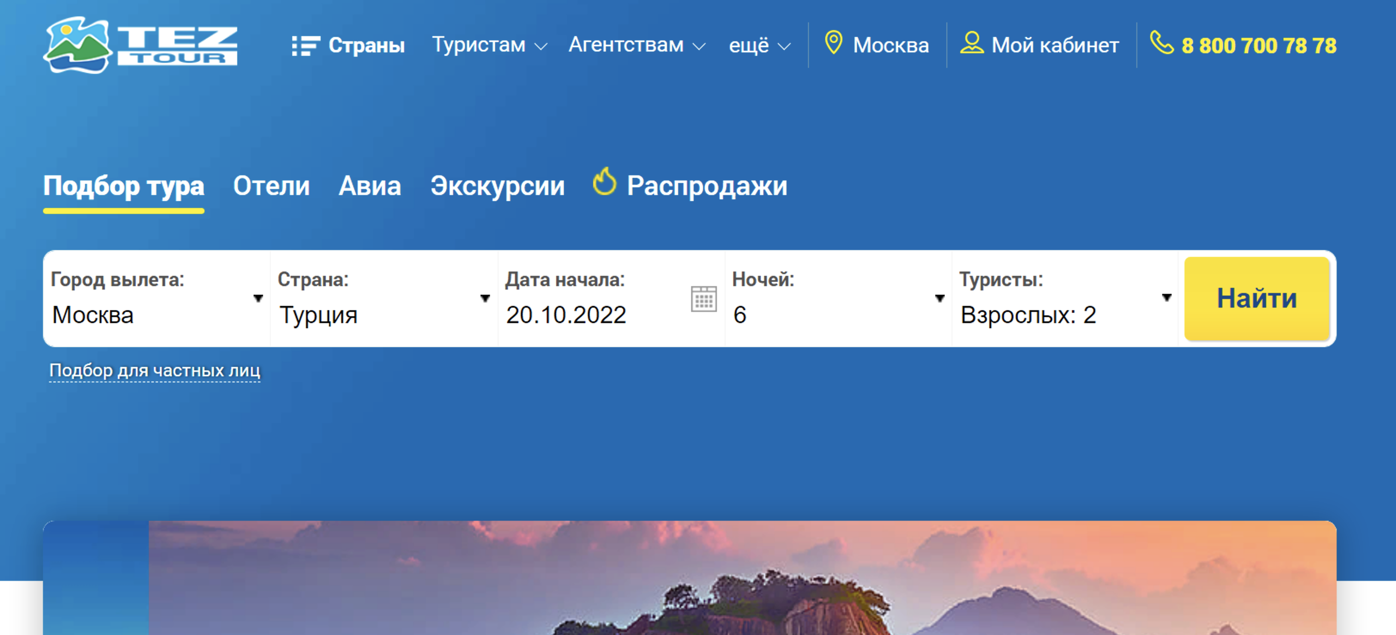Switch to the Распродажи tab
This screenshot has height=635, width=1396.
[707, 186]
